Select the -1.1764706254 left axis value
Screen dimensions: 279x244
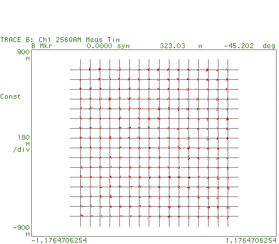click(59, 240)
